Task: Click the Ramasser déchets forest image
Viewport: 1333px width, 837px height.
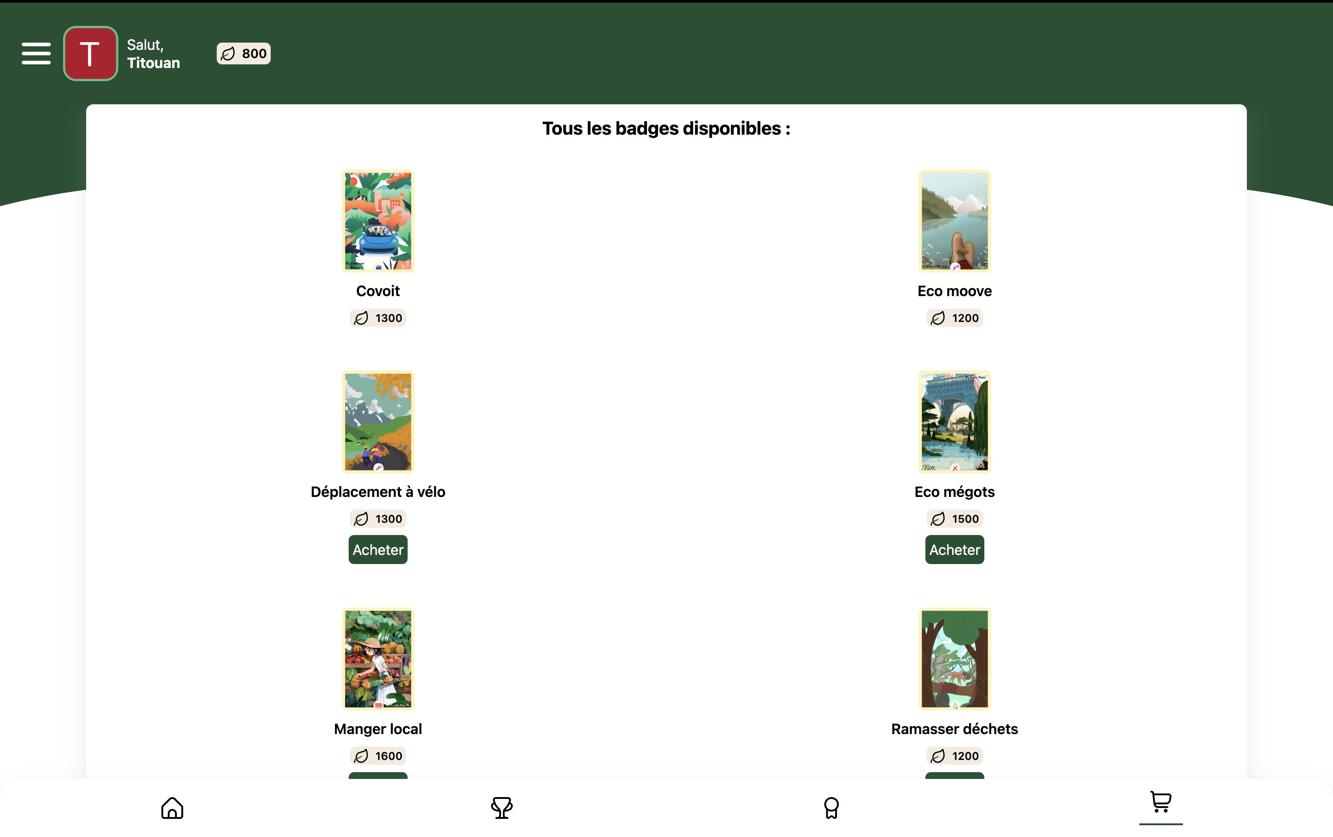Action: point(954,659)
